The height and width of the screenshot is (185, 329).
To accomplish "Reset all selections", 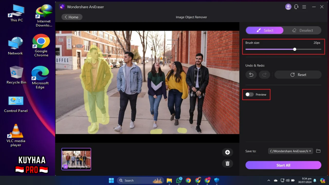I will [x=298, y=75].
